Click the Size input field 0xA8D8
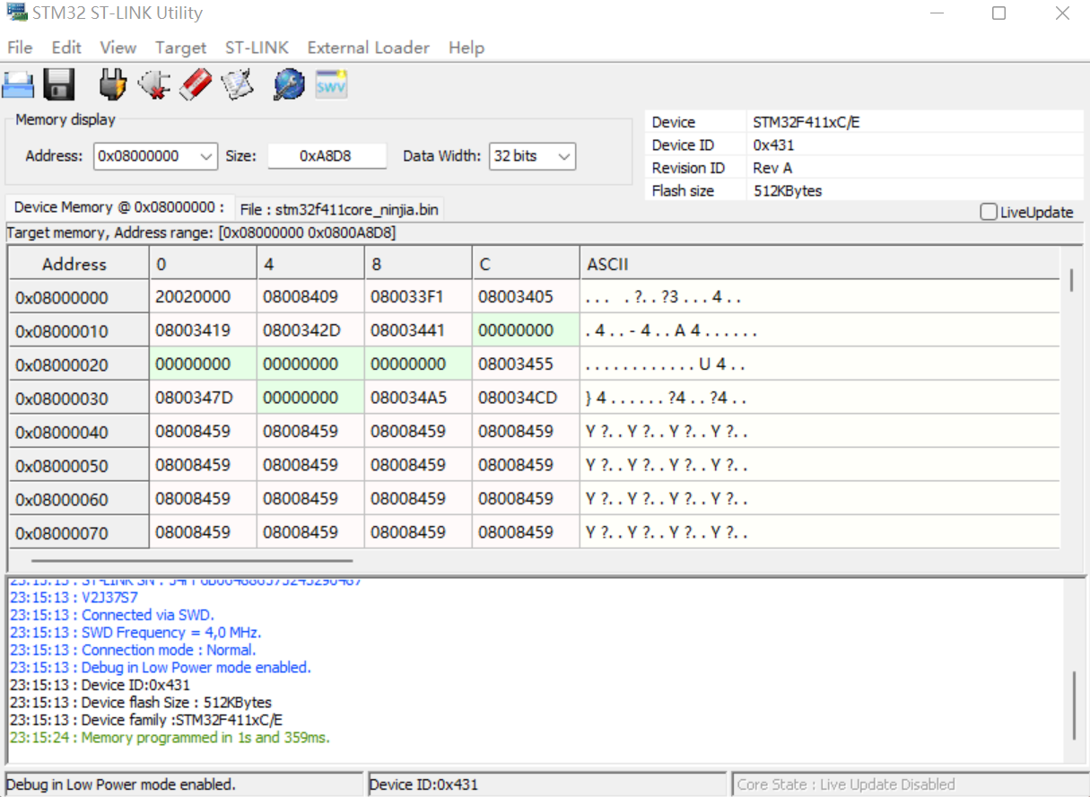This screenshot has width=1090, height=797. point(327,156)
